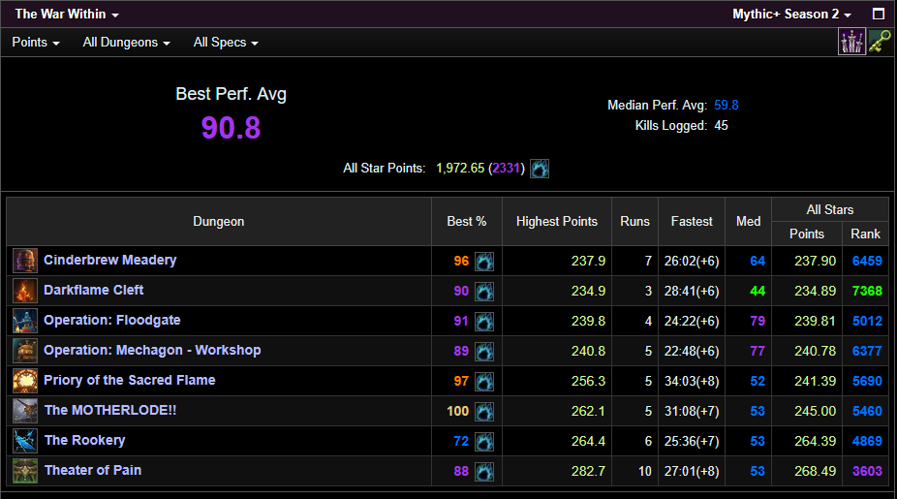The height and width of the screenshot is (499, 897).
Task: Click the Operation: Floodgate dungeon icon
Action: 25,321
